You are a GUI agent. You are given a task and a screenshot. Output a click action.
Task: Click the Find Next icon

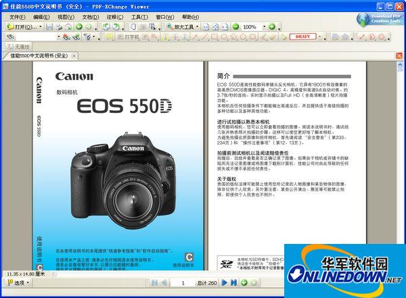tap(76, 37)
